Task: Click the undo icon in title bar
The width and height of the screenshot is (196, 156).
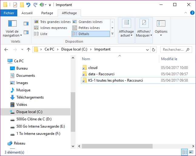Action: [x=28, y=5]
